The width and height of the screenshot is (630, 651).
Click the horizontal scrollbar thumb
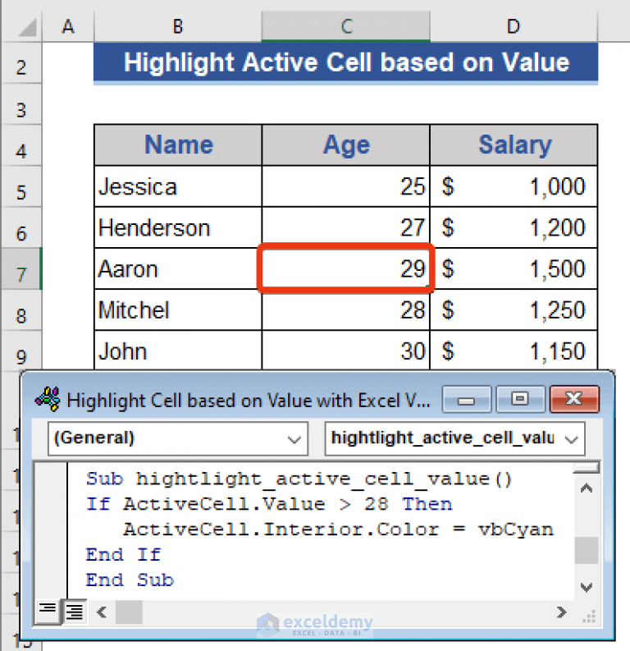129,612
